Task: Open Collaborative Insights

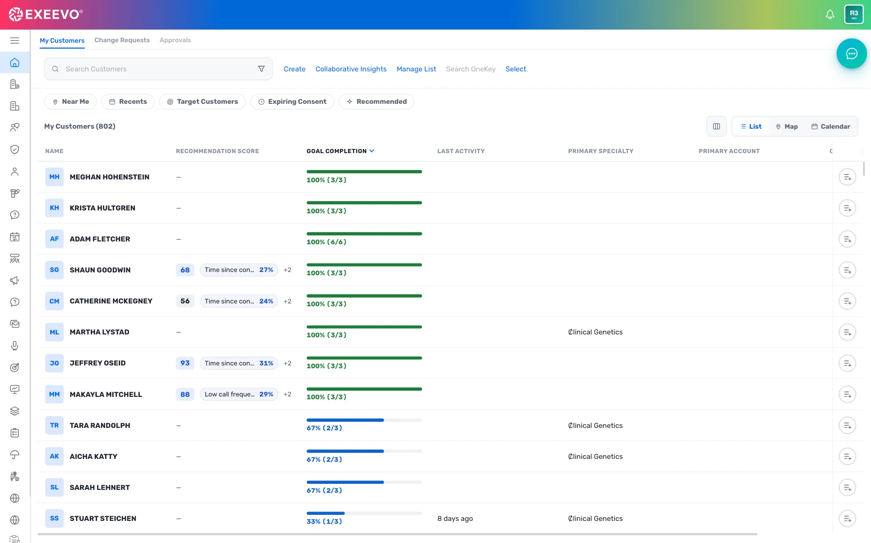Action: point(351,69)
